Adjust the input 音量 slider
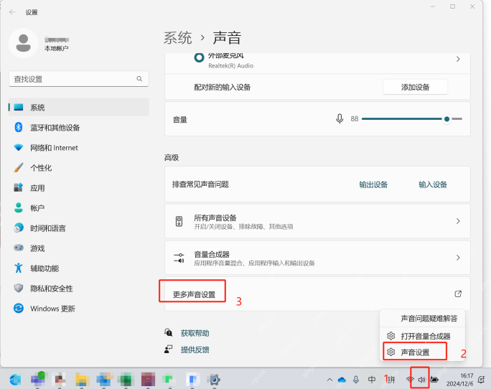This screenshot has width=491, height=389. point(412,118)
